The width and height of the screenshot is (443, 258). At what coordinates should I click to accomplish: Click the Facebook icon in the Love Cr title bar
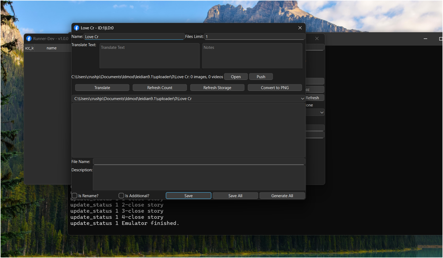click(77, 28)
